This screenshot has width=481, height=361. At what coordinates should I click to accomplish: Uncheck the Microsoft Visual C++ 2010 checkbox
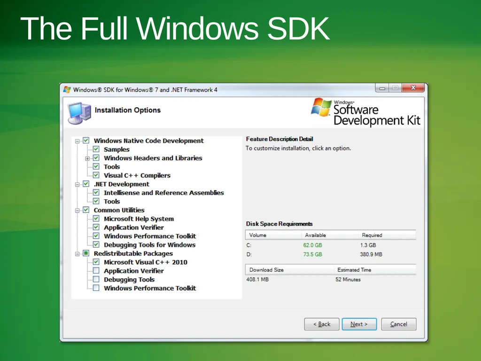[x=96, y=262]
